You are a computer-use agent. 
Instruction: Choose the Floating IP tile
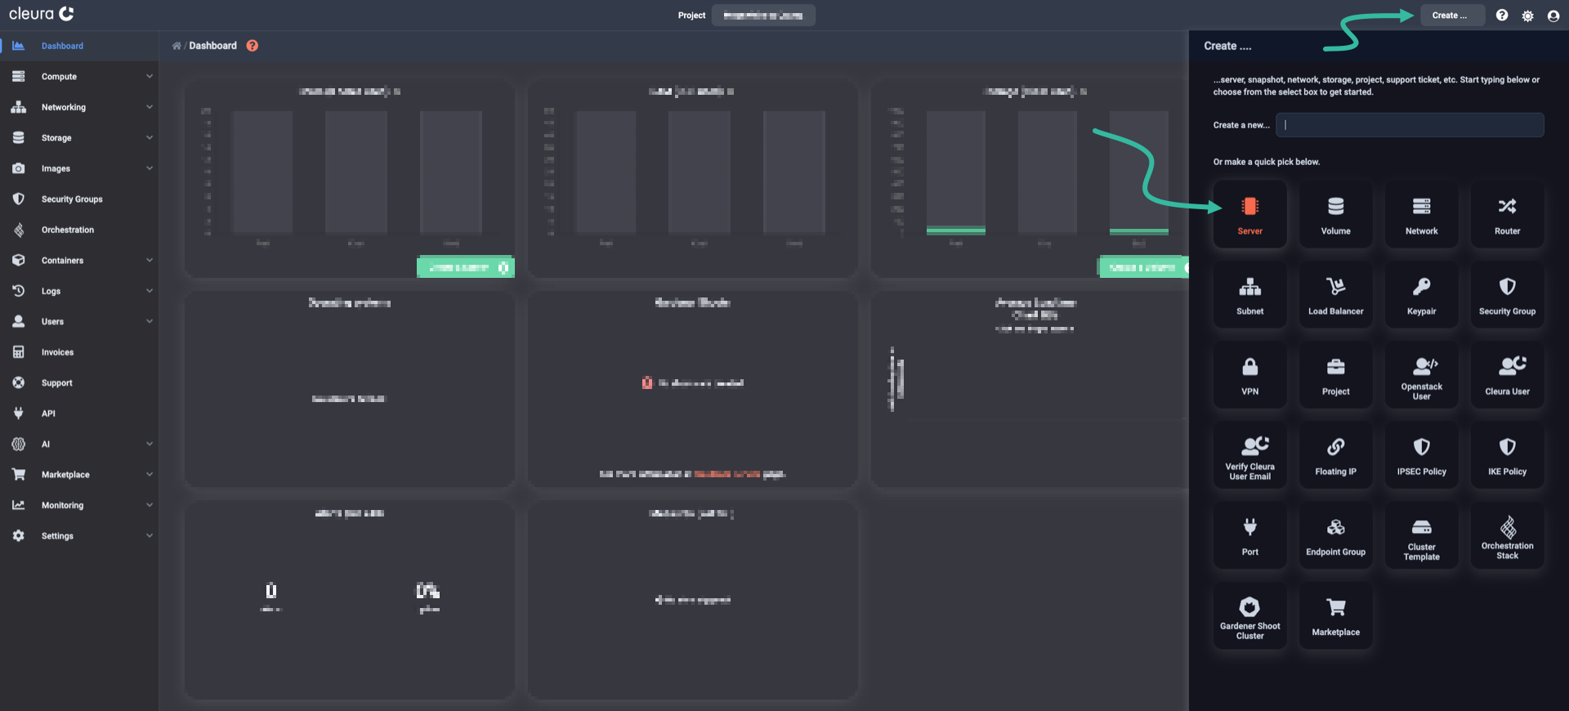pyautogui.click(x=1335, y=455)
